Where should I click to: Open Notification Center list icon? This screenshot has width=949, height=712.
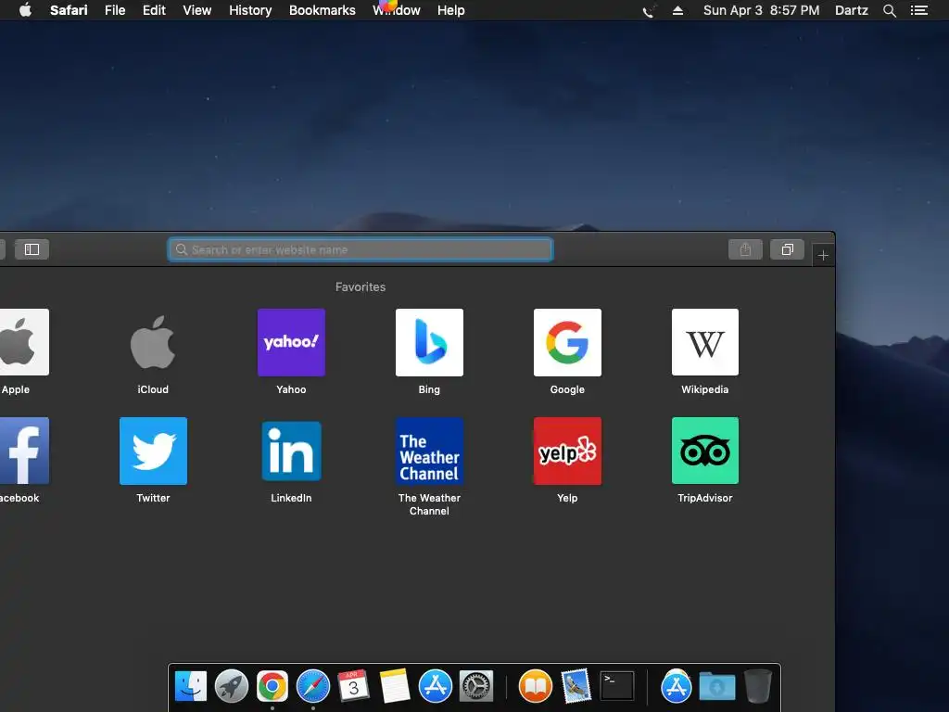(918, 10)
